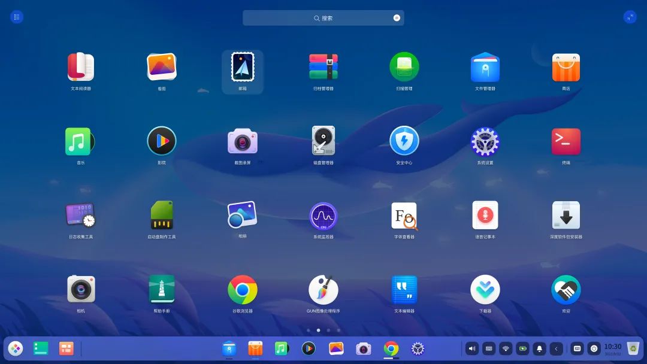The width and height of the screenshot is (647, 364).
Task: Exit fullscreen launcher mode with top-right button
Action: point(630,17)
